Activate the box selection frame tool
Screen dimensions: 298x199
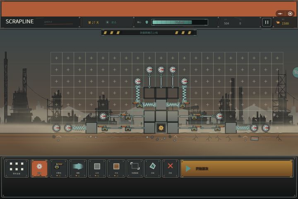(x=135, y=168)
